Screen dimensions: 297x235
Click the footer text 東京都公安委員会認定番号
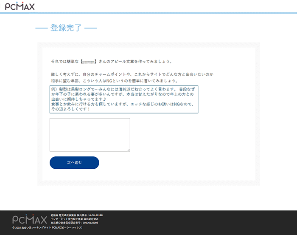click(74, 223)
